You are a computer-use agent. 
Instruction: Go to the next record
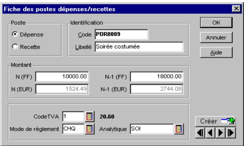pyautogui.click(x=221, y=133)
